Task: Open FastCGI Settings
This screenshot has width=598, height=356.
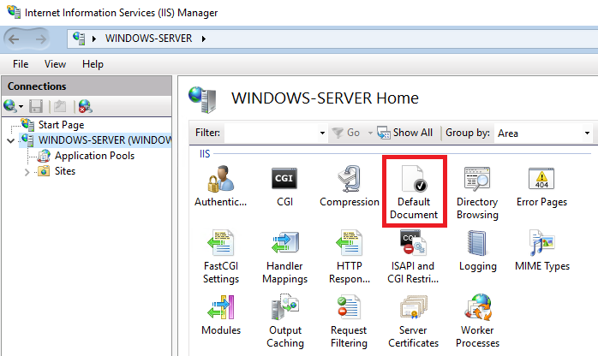Action: tap(221, 257)
